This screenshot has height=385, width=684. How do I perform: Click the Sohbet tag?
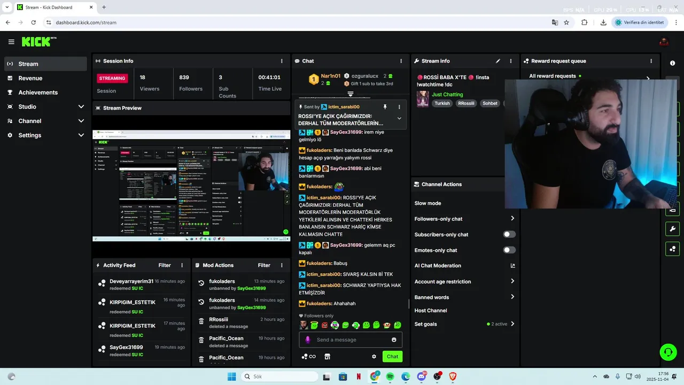point(490,103)
